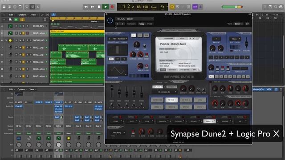
Task: Click the GROUP PAD yellow track icon
Action: point(10,40)
